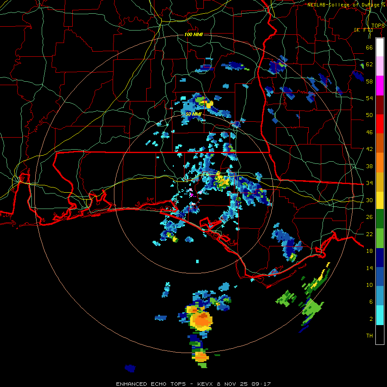The image size is (387, 387).
Task: Click the "66" scale label
Action: [369, 47]
